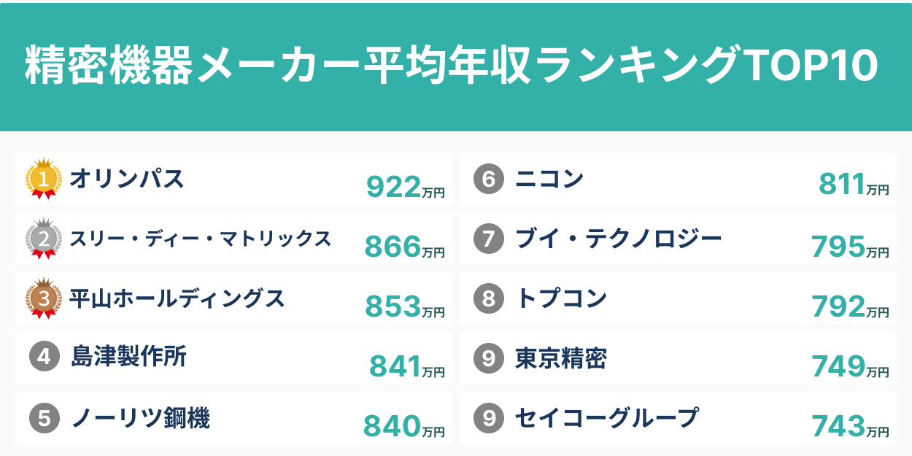Click the number 7 rank badge

pos(489,239)
